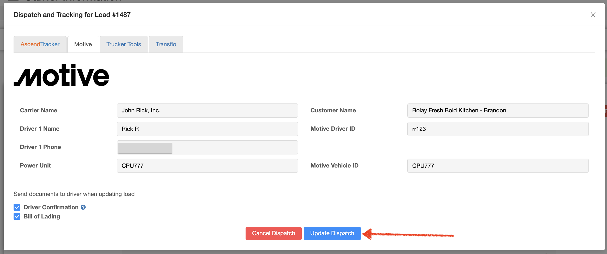This screenshot has height=254, width=607.
Task: Click the 'Dispatch and Tracking for Load #1487' title
Action: (x=72, y=15)
